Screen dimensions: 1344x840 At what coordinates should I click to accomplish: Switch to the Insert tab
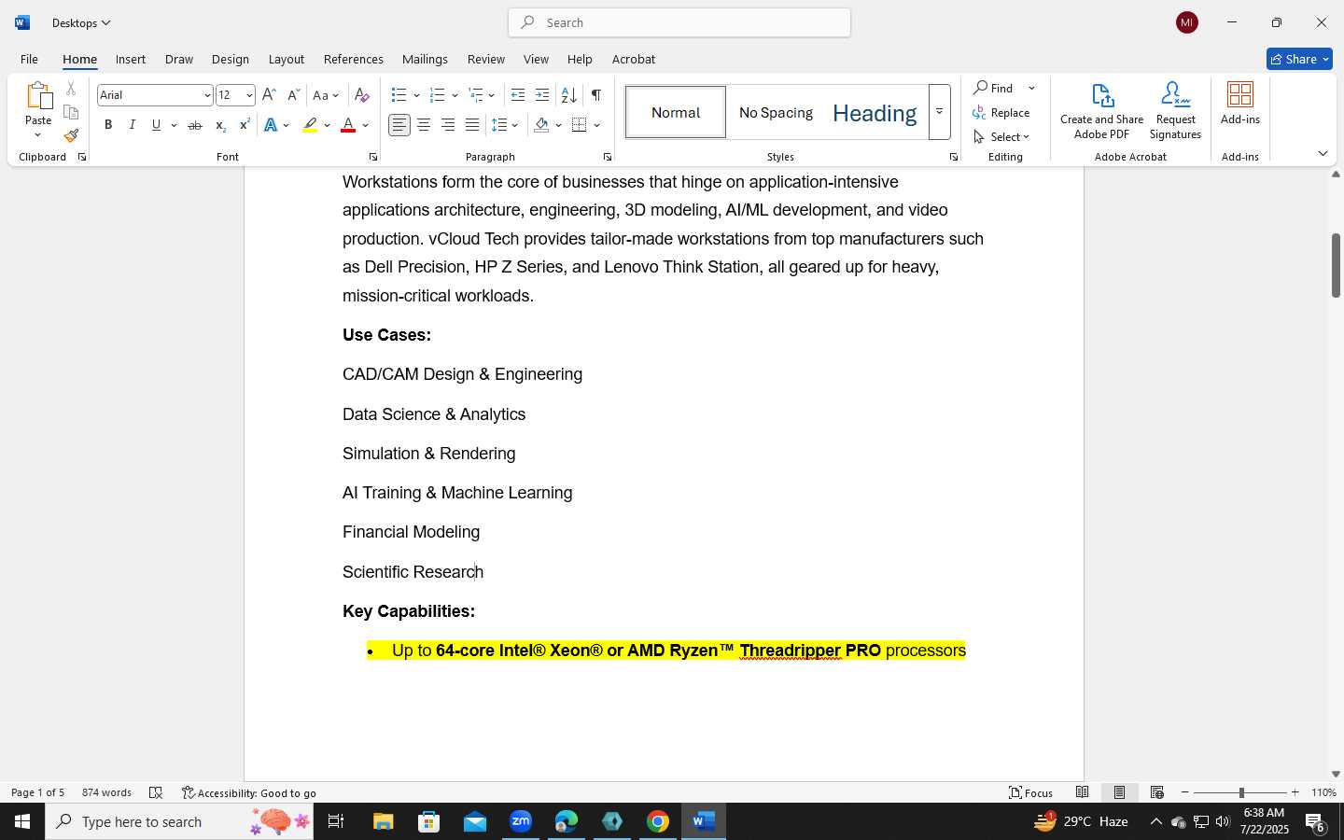131,59
